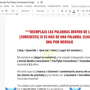This screenshot has width=90, height=90.
Task: Open the Editar menu
Action: pyautogui.click(x=7, y=6)
